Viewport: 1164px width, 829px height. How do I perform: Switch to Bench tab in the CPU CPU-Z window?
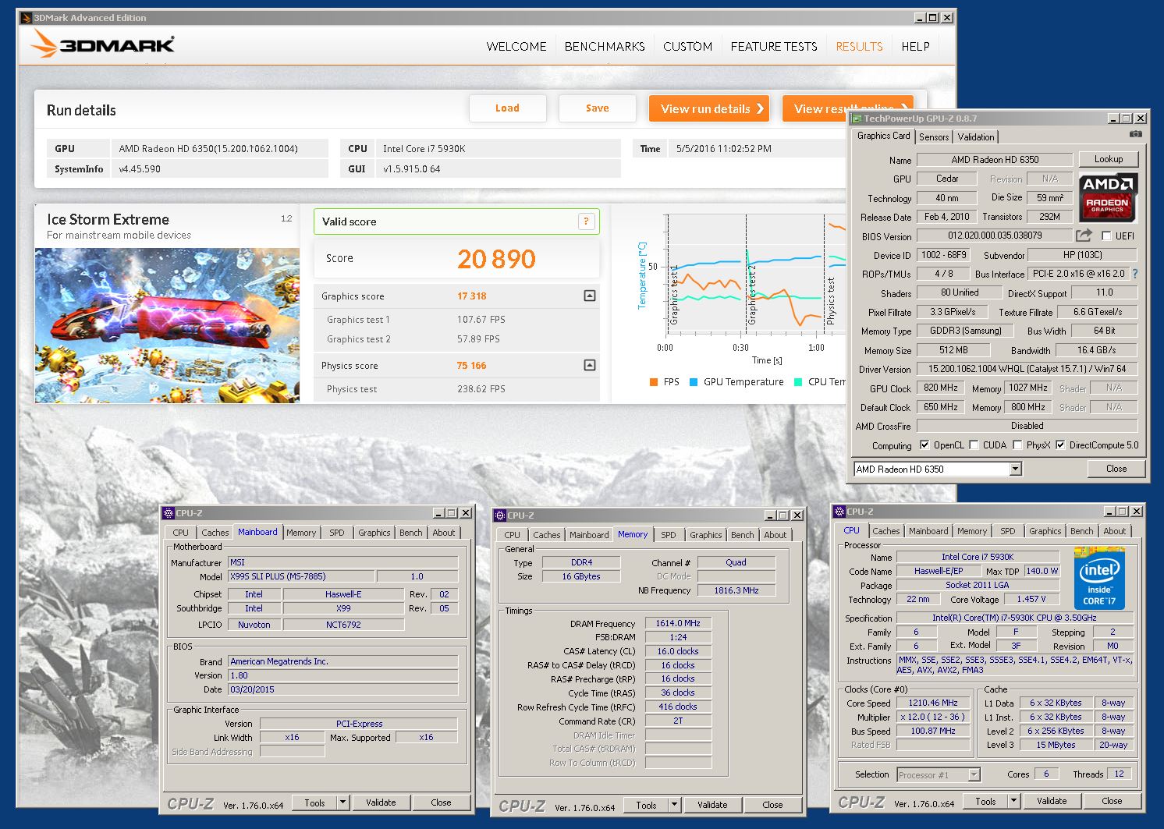[1081, 531]
